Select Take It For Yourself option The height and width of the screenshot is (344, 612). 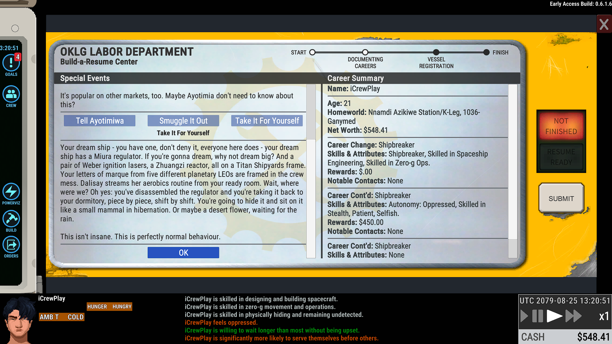pos(267,120)
